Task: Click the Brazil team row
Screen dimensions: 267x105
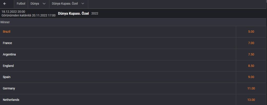Action: (118, 32)
